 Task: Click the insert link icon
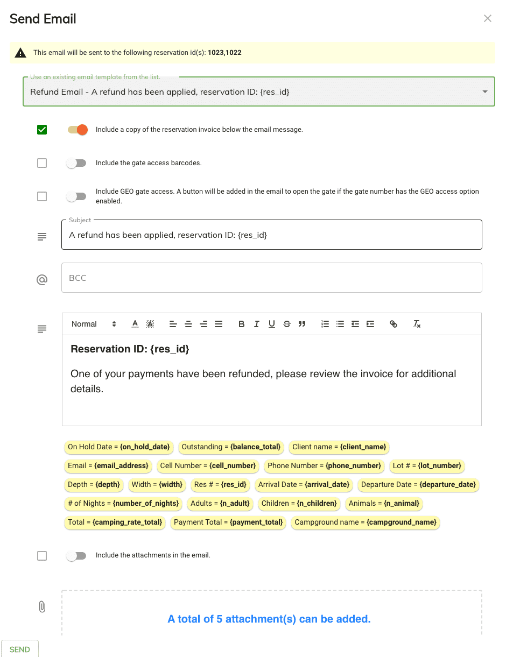[x=393, y=324]
